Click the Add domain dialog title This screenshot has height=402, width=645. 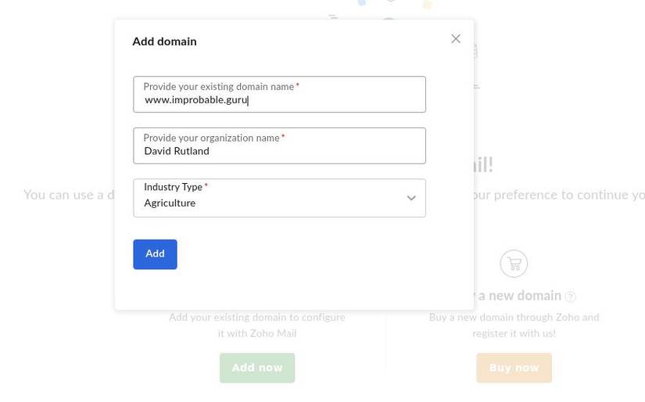164,41
